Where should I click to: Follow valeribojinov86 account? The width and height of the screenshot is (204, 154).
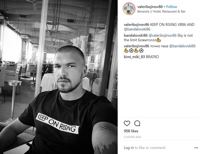pos(171,7)
